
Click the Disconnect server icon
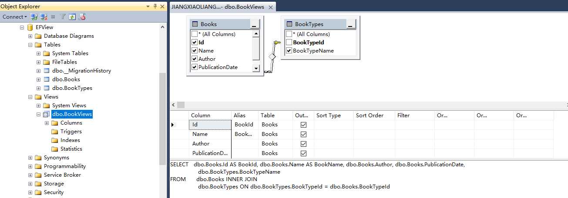tap(44, 17)
